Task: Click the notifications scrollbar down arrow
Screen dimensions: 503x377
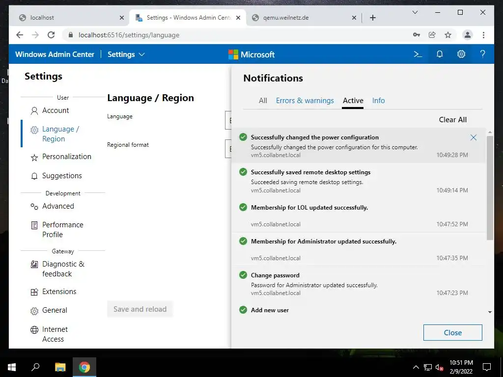Action: pyautogui.click(x=490, y=312)
